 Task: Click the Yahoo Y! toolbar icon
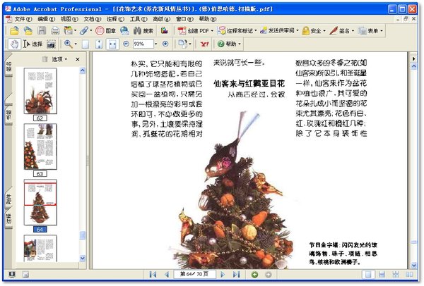point(204,44)
